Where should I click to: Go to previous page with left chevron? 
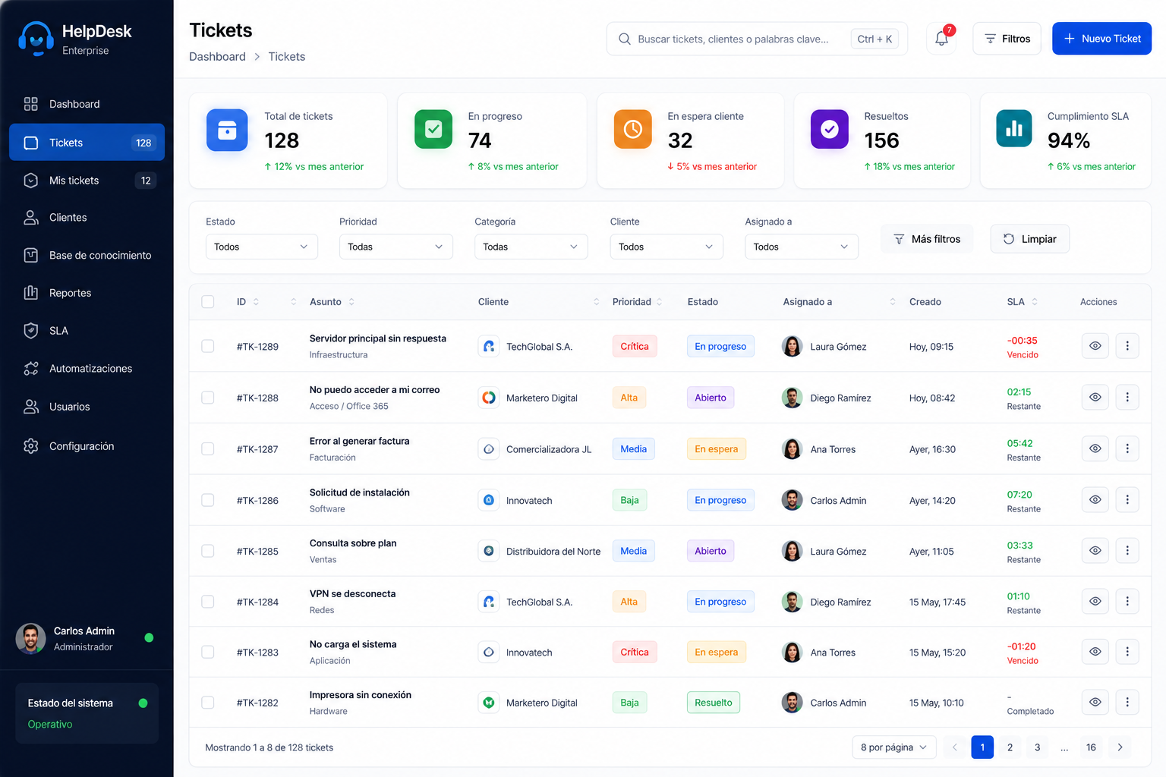[955, 747]
